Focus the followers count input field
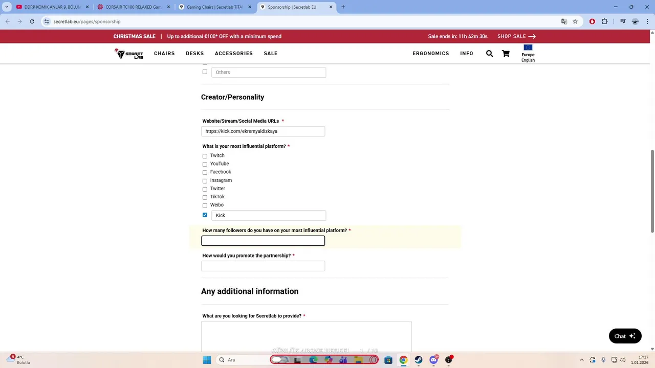Viewport: 655px width, 368px height. tap(263, 241)
